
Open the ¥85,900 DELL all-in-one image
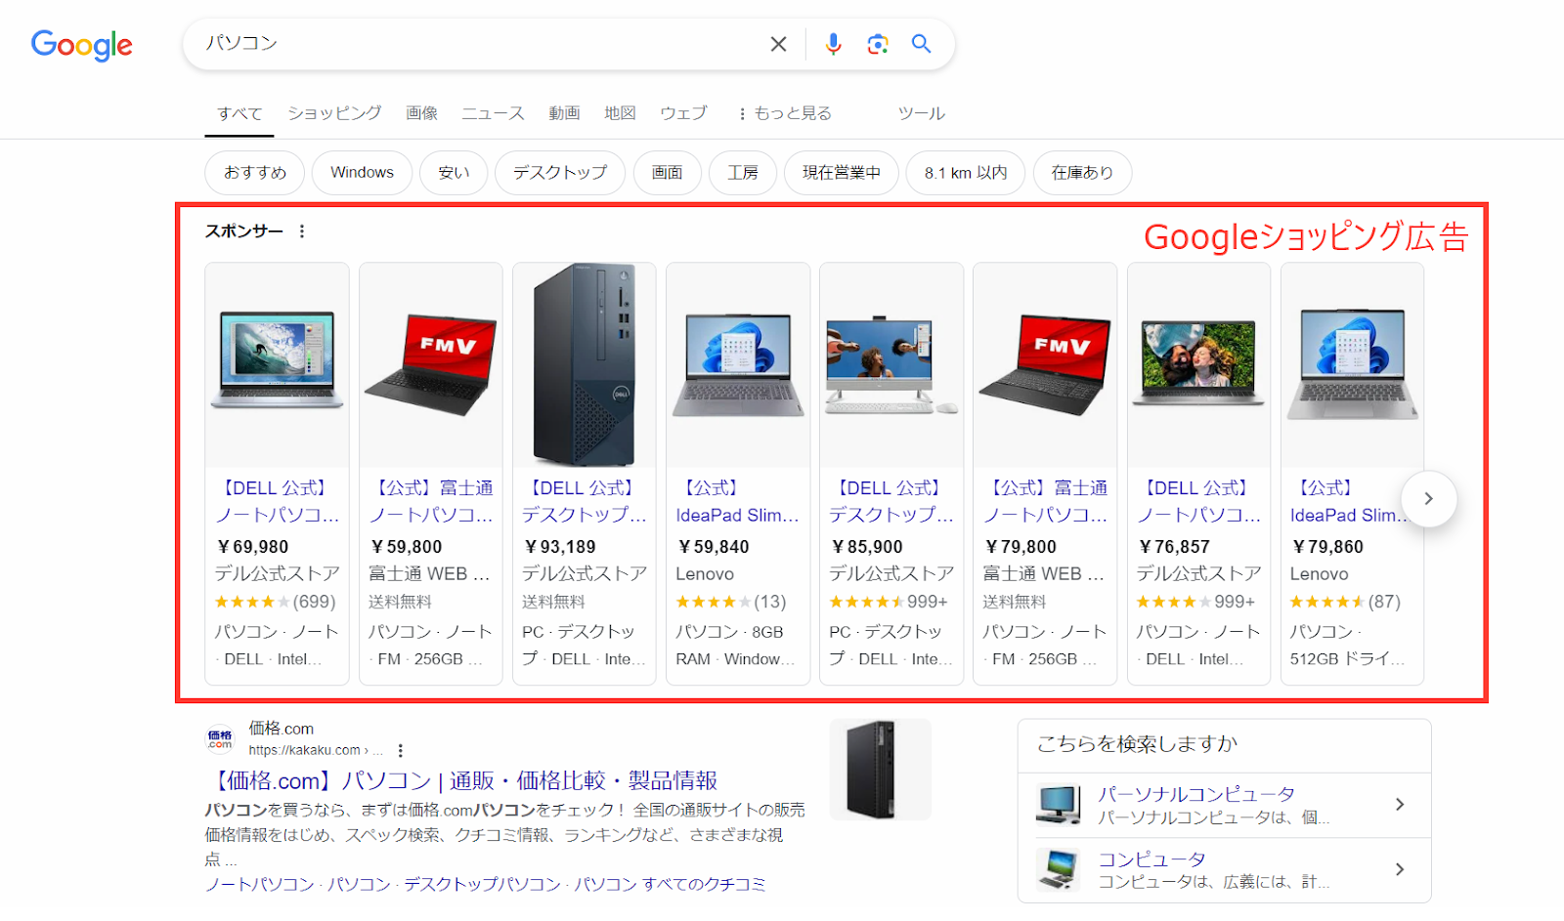click(x=891, y=364)
